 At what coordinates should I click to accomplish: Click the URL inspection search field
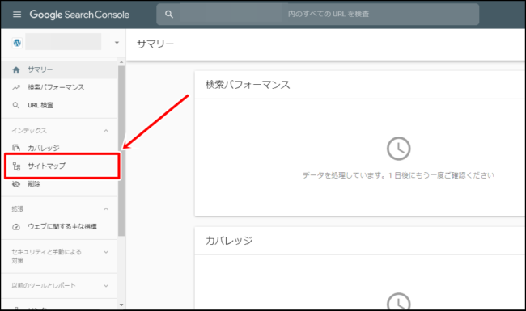tap(318, 14)
